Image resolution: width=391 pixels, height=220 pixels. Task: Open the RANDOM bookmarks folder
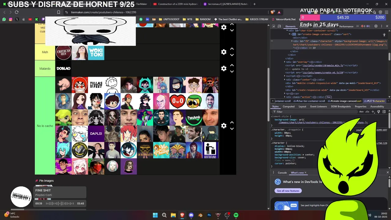click(203, 19)
